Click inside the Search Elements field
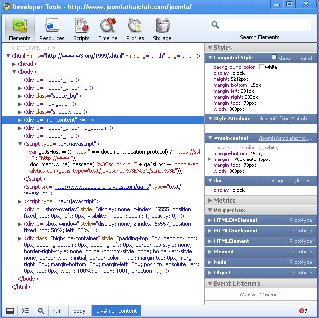319x318 pixels. click(260, 25)
